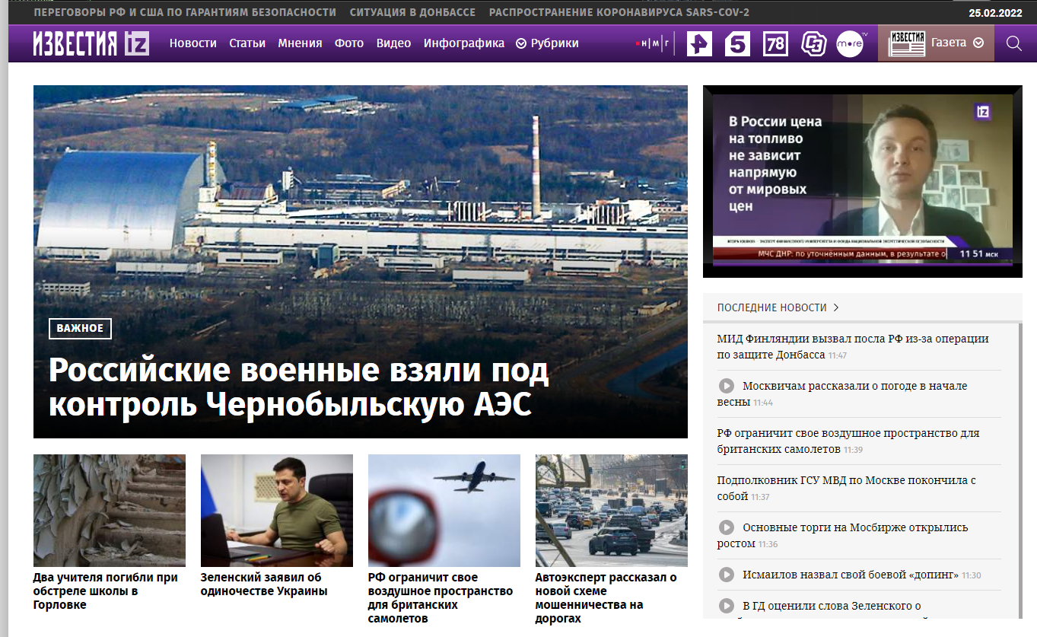
Task: Click the Zelensky photo thumbnail
Action: tap(277, 511)
